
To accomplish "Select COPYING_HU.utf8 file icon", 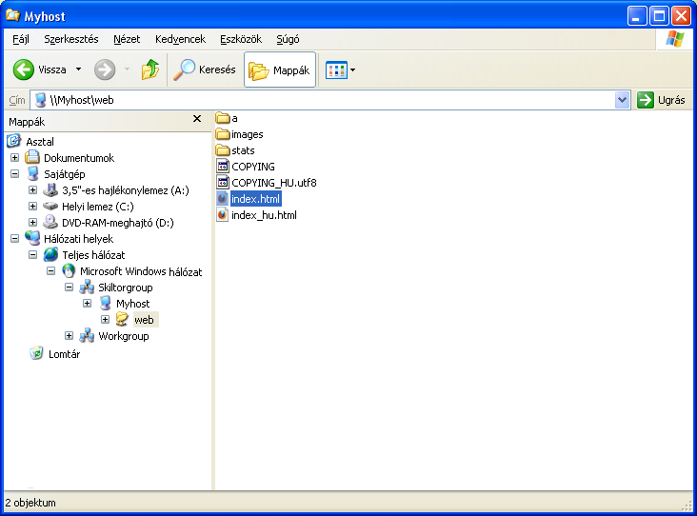I will [x=222, y=182].
